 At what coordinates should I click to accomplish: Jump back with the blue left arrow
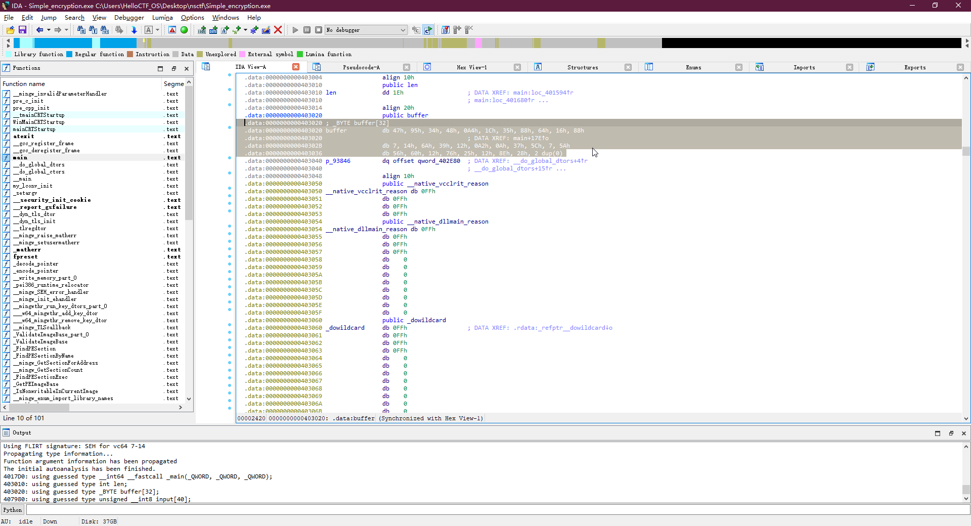click(x=39, y=30)
